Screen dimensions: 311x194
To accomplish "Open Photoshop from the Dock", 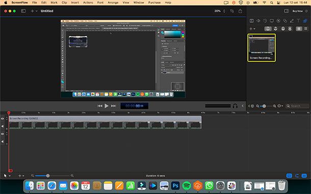I will click(175, 186).
